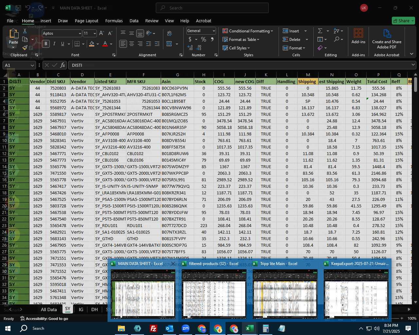Click Clear eraser icon in Editing
Viewport: 419px width, 335px height.
point(320,48)
